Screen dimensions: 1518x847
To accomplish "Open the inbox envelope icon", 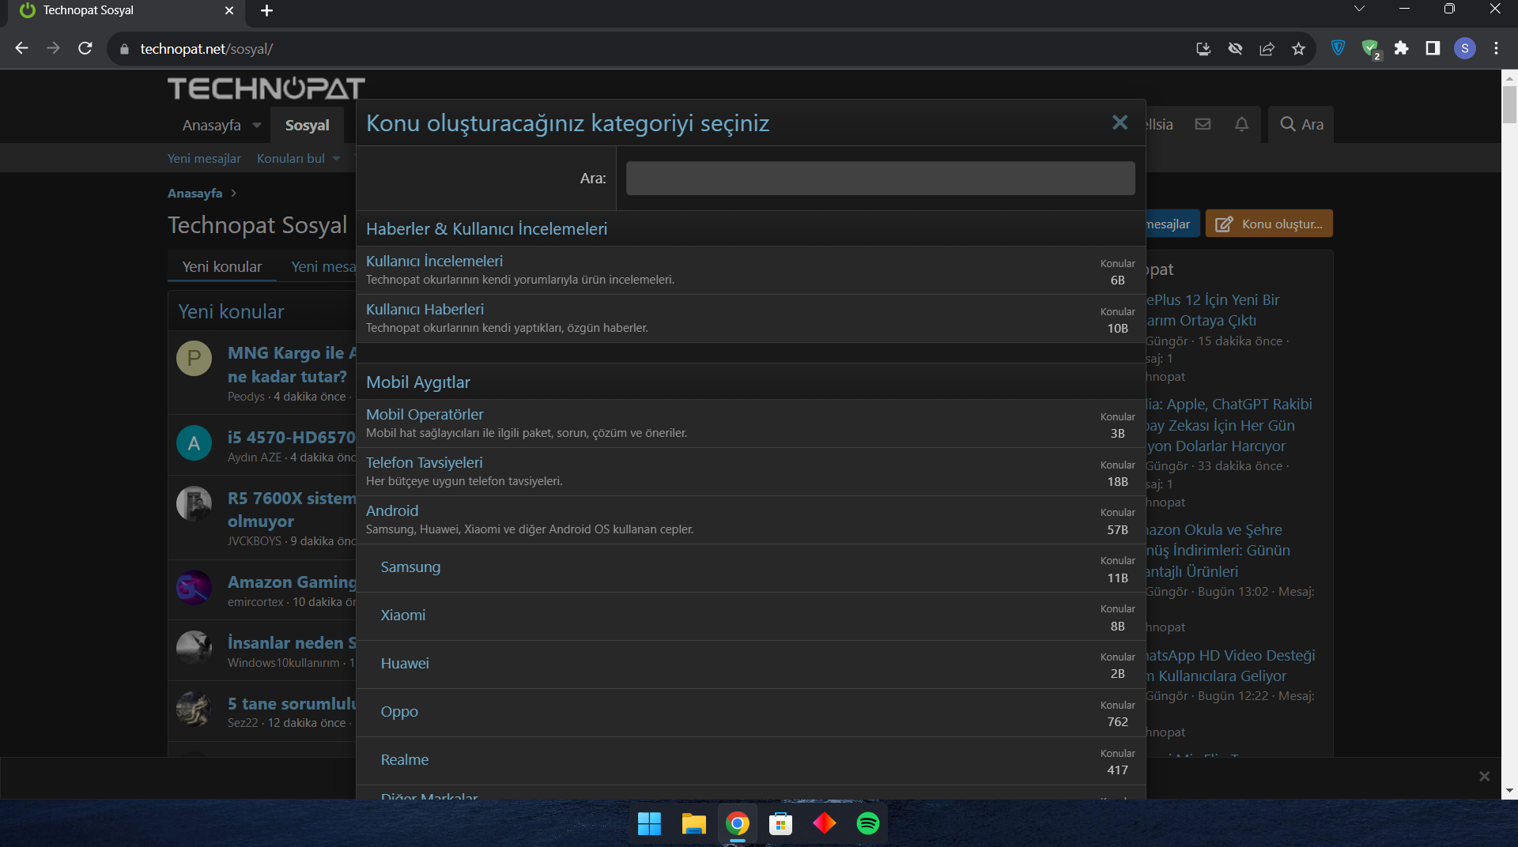I will coord(1203,124).
